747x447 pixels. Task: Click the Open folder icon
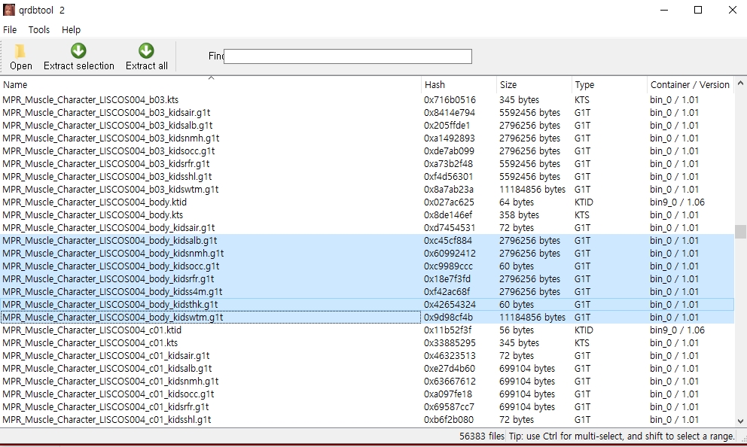[20, 51]
